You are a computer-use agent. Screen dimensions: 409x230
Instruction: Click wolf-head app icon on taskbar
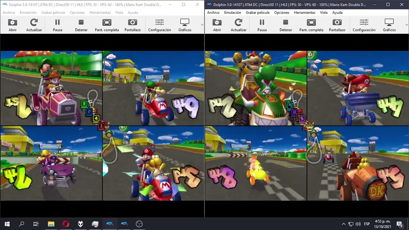[81, 224]
